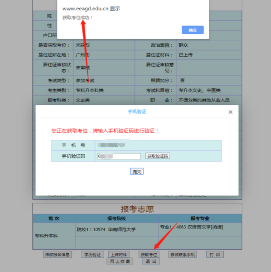Select 是否获取考位 label

click(x=54, y=45)
